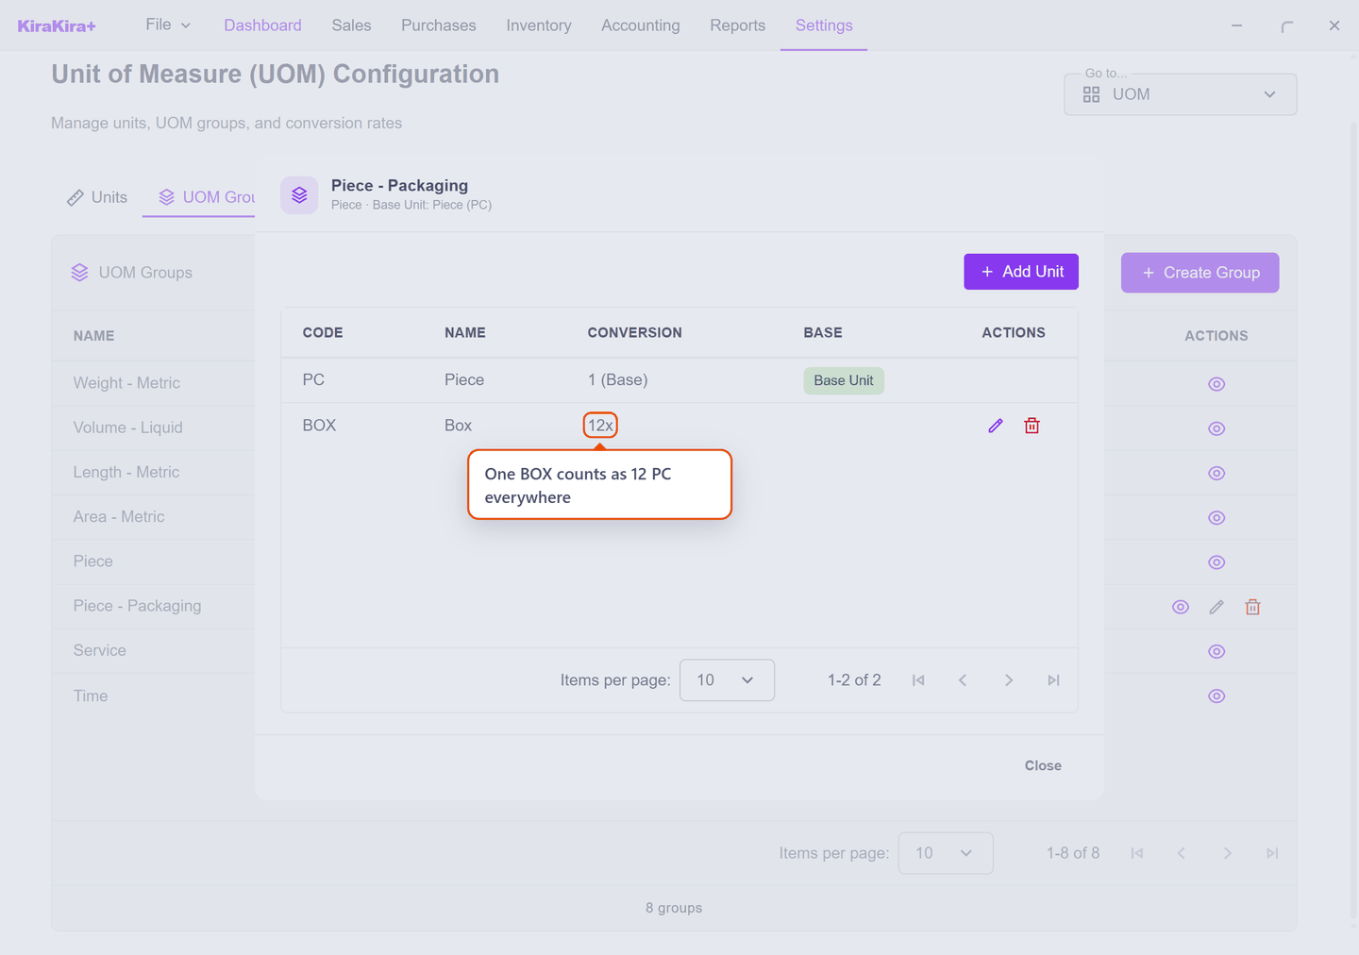Screen dimensions: 1359x955
Task: Go to first page in dialog pagination
Action: click(918, 680)
